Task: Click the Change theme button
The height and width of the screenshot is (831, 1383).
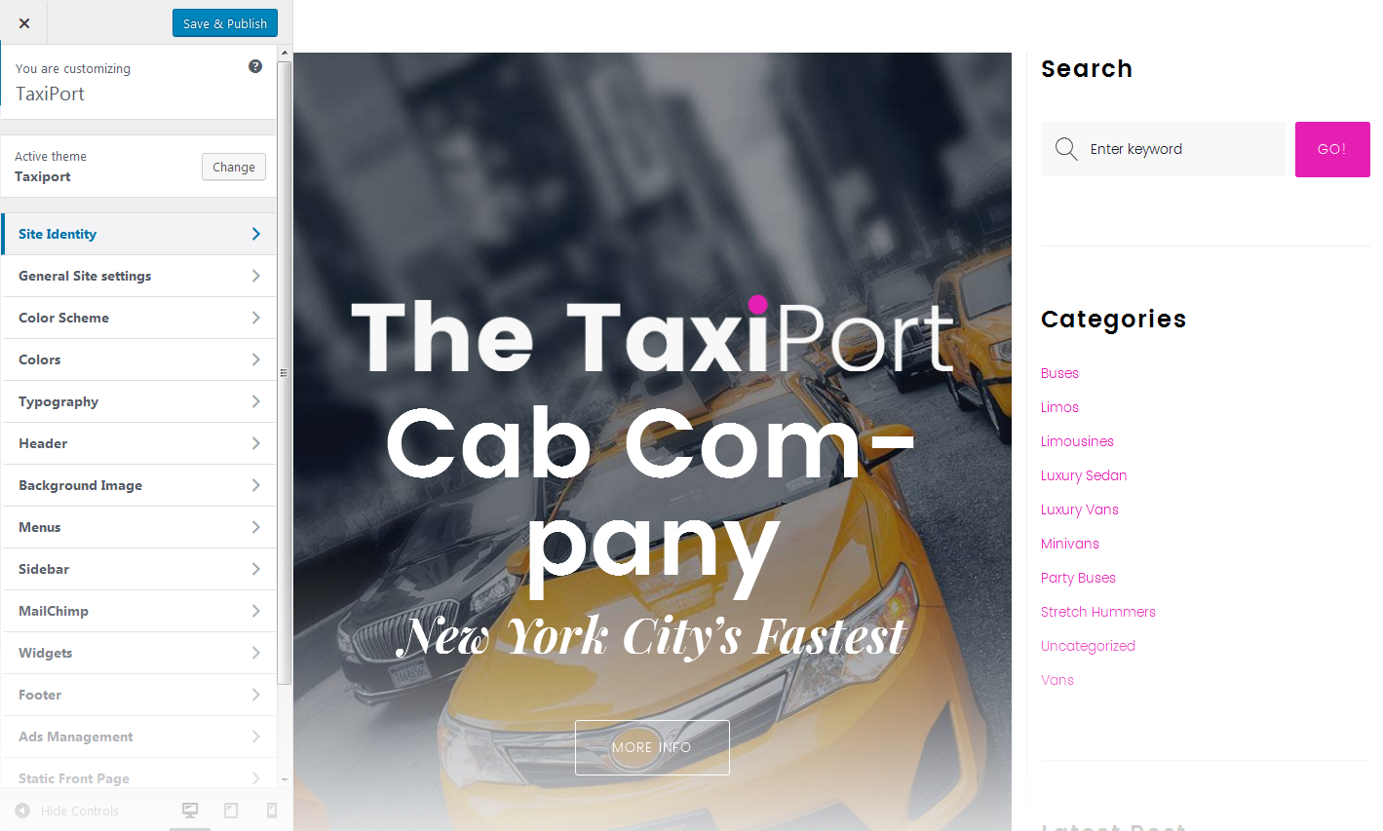Action: click(x=234, y=167)
